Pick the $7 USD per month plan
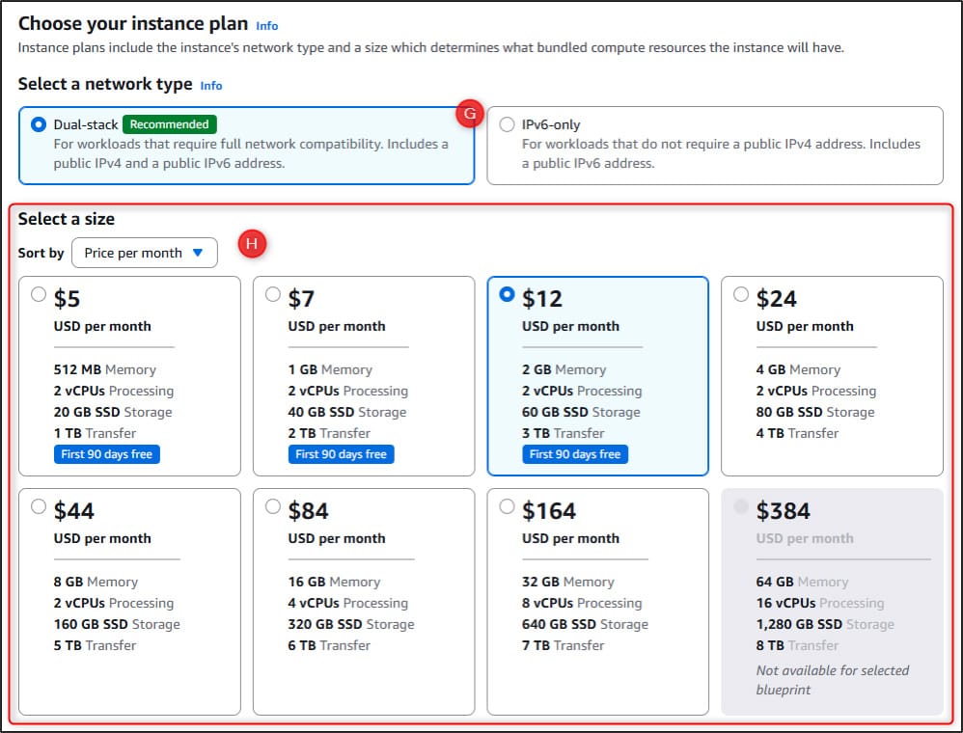This screenshot has width=963, height=733. [273, 295]
